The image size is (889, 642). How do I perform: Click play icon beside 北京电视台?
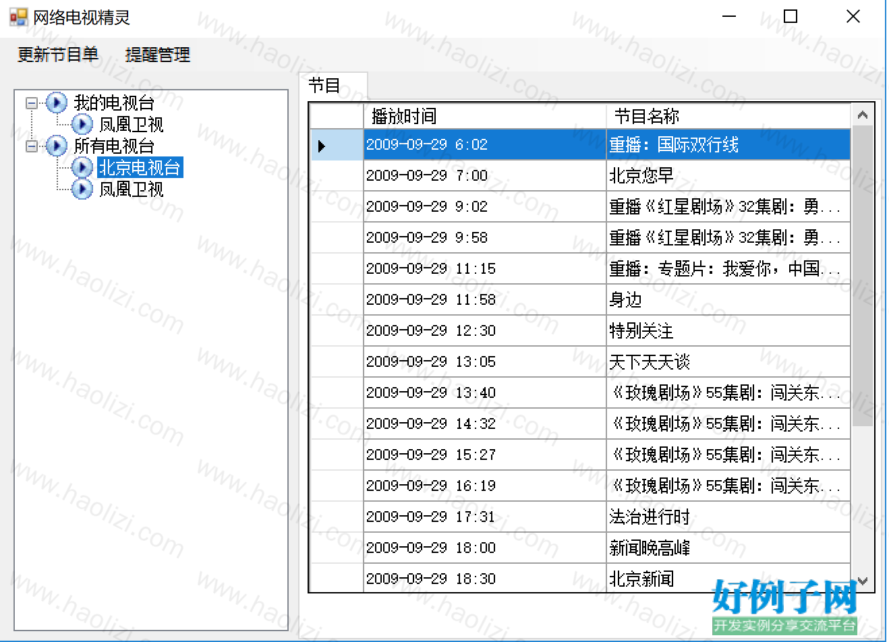click(x=82, y=167)
